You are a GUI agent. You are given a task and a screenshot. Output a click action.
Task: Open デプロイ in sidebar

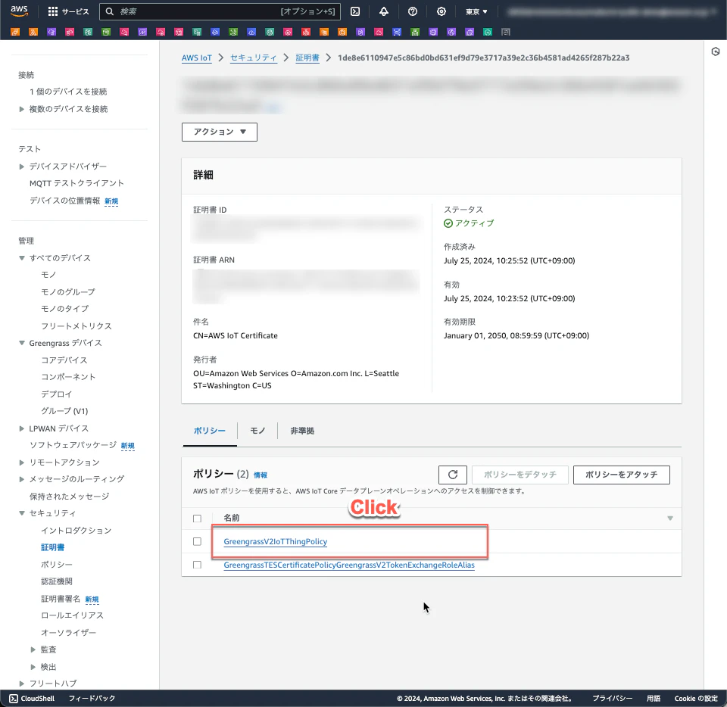click(57, 394)
